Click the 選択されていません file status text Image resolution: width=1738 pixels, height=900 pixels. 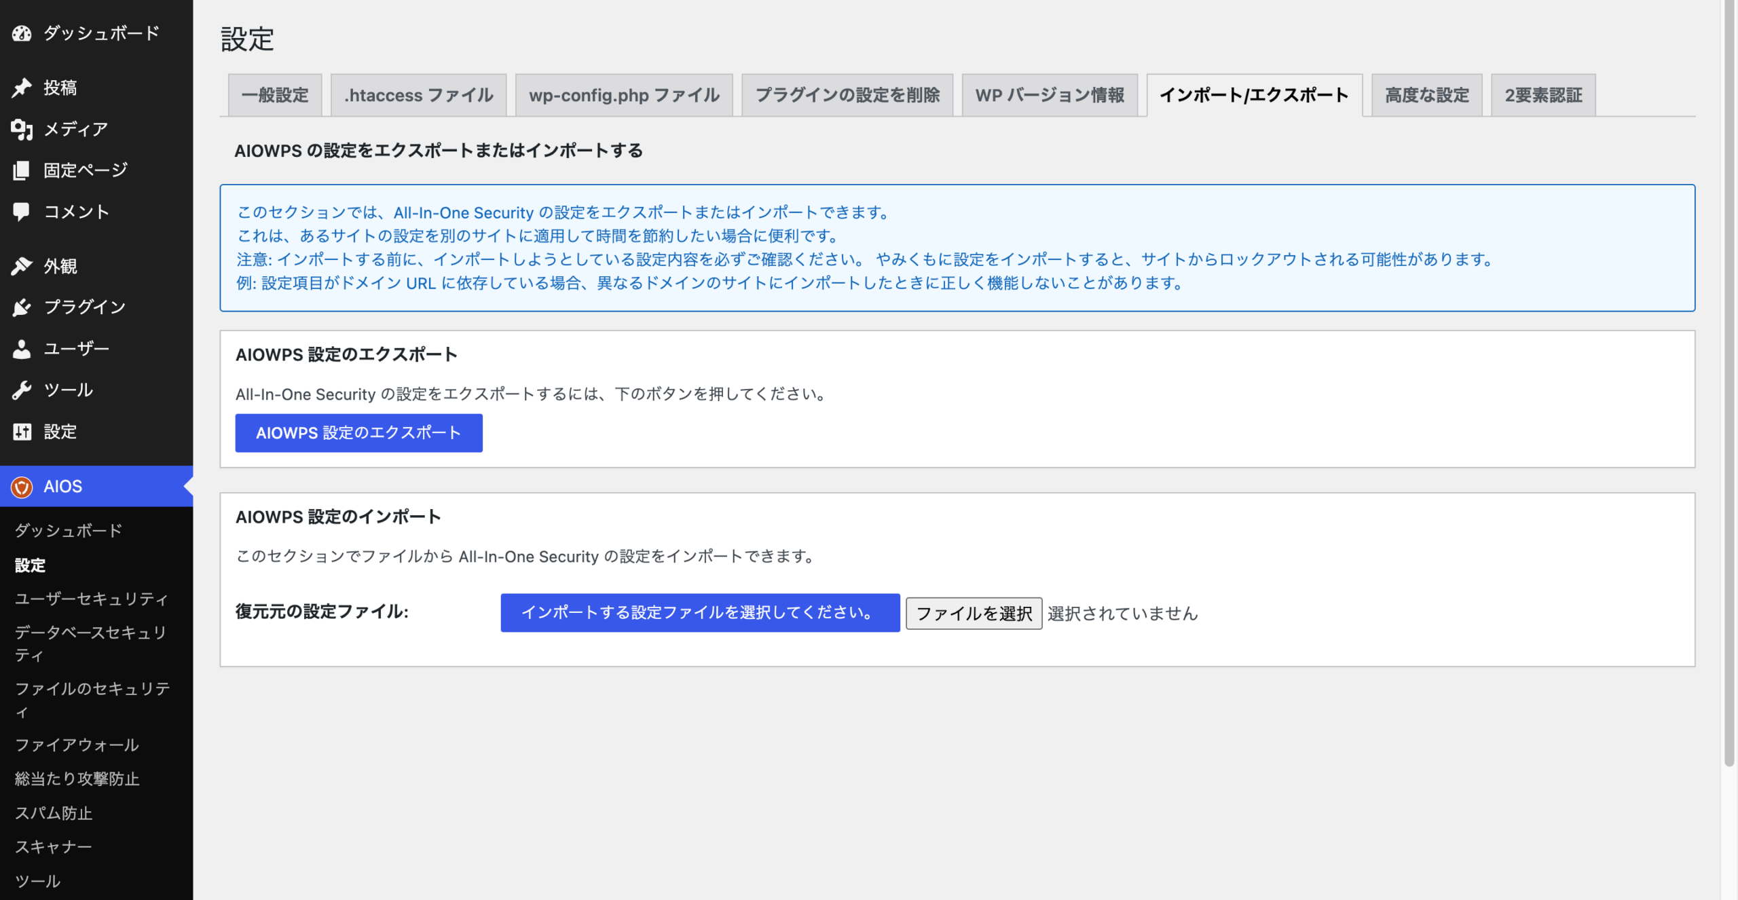[1123, 614]
